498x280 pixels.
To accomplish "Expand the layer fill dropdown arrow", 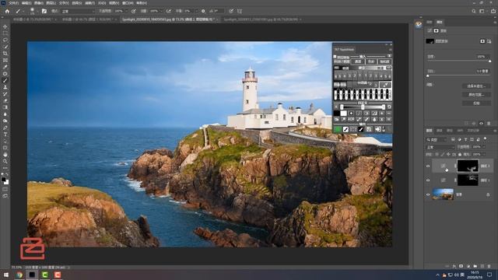I will click(x=483, y=154).
